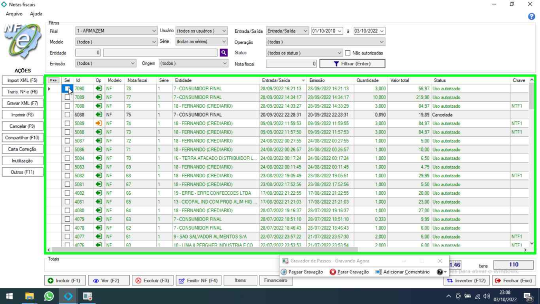Open the Arquivo menu

click(14, 14)
